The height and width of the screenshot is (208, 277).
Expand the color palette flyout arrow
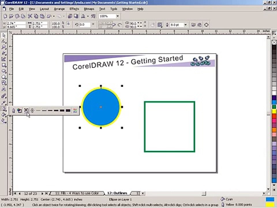pos(274,190)
